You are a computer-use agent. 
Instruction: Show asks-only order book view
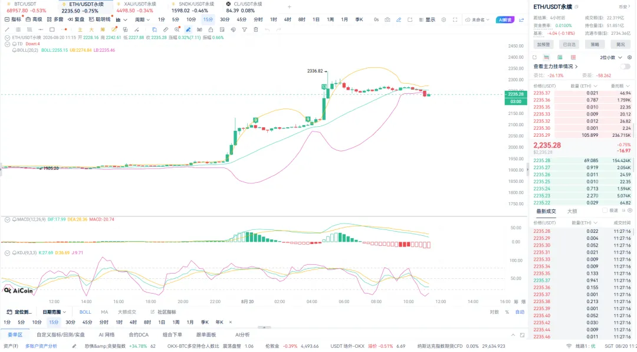point(573,58)
